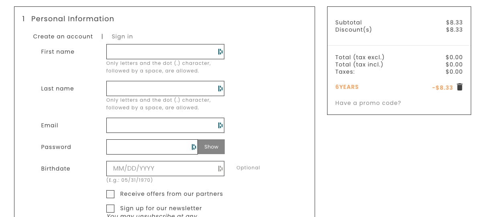Check Sign up for our newsletter
This screenshot has width=480, height=217.
coord(110,209)
